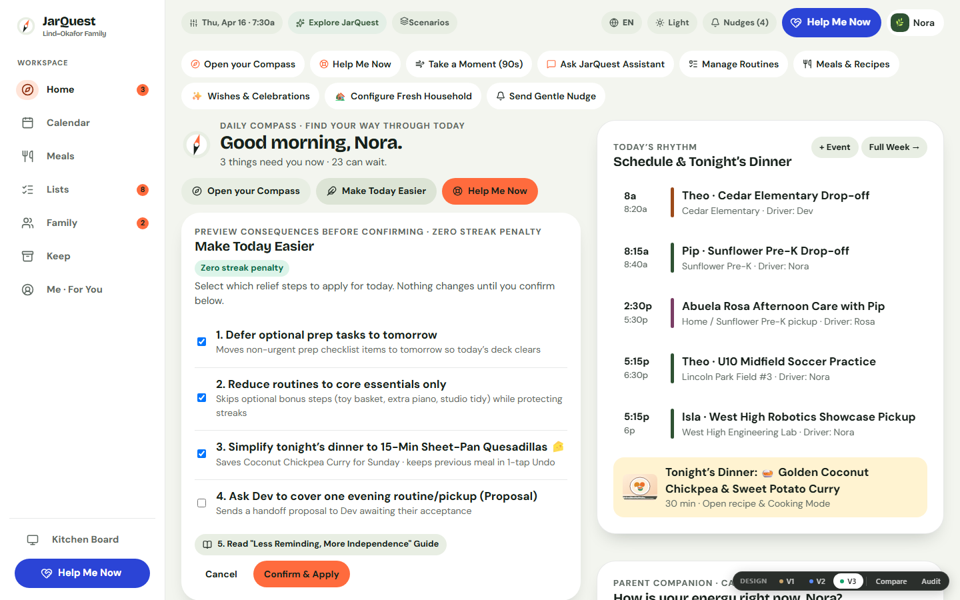Click the Lists badge showing 8
This screenshot has height=600, width=960.
[x=143, y=189]
